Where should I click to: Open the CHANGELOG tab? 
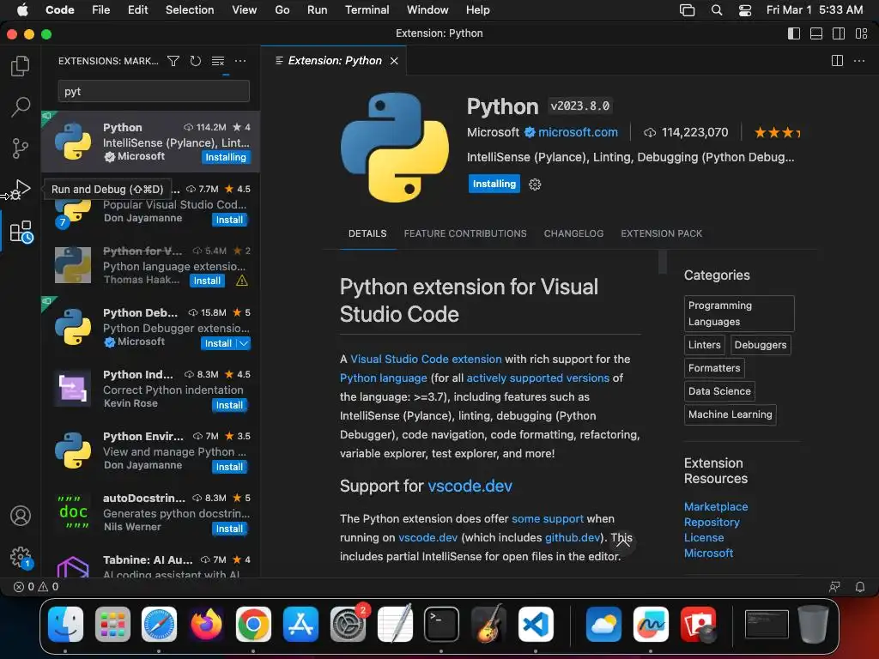coord(573,233)
